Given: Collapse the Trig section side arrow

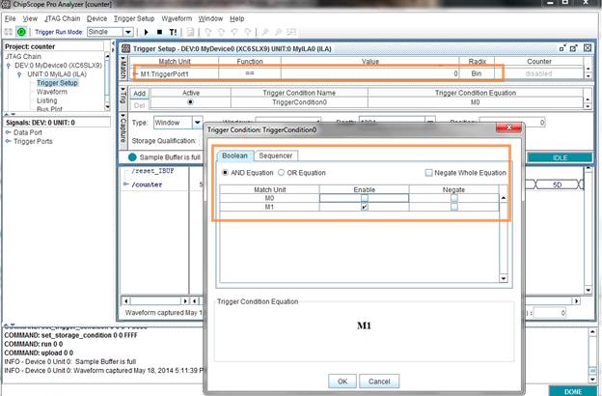Looking at the screenshot, I should (x=123, y=91).
